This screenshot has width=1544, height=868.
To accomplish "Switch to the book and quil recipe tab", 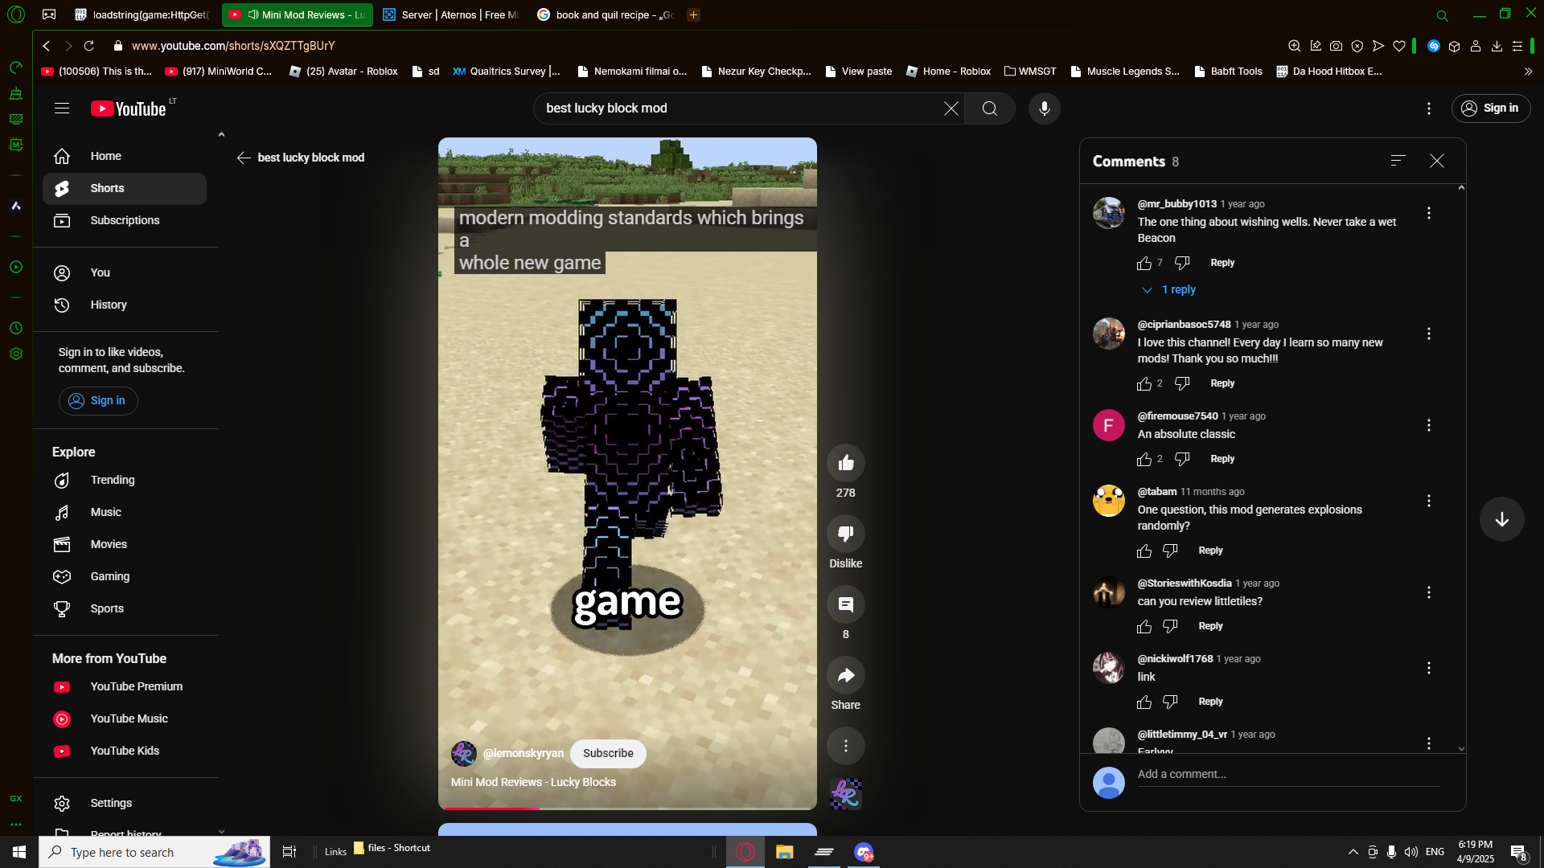I will [x=606, y=14].
